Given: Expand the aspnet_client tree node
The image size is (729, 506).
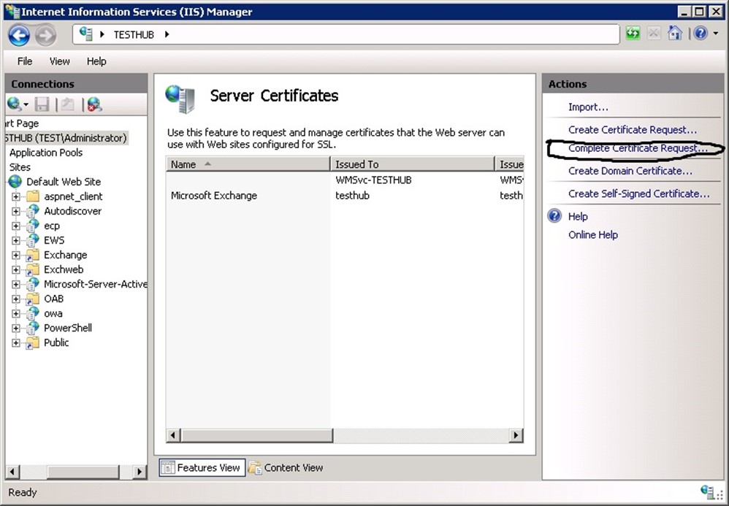Looking at the screenshot, I should pyautogui.click(x=16, y=196).
